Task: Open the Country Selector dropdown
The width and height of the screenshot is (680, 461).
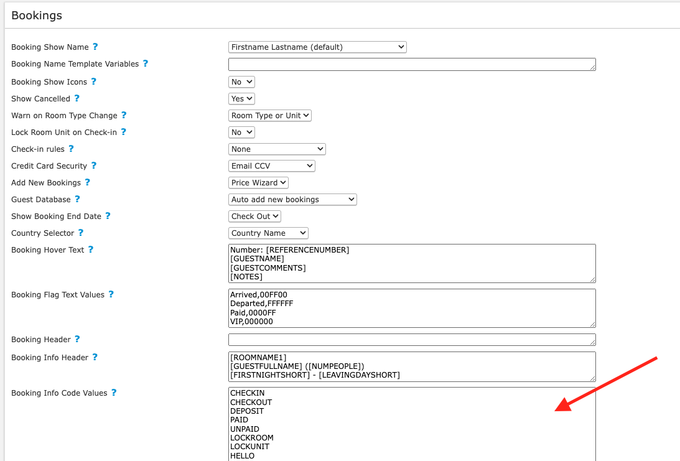Action: pos(268,233)
